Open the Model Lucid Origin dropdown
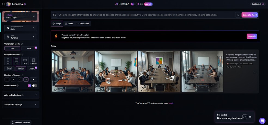Image resolution: width=268 pixels, height=125 pixels. pos(21,16)
